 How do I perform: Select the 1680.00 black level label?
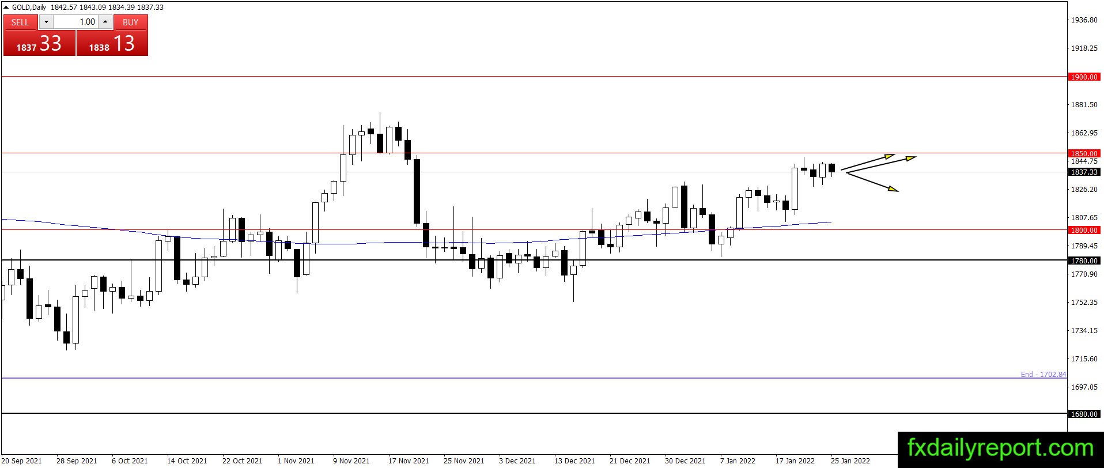(x=1084, y=414)
